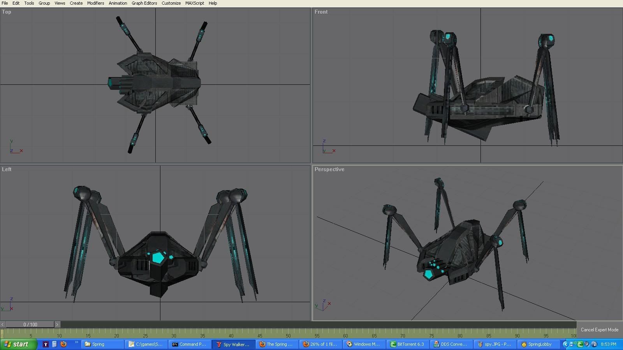Click the Top viewport label
The width and height of the screenshot is (623, 350).
tap(7, 12)
